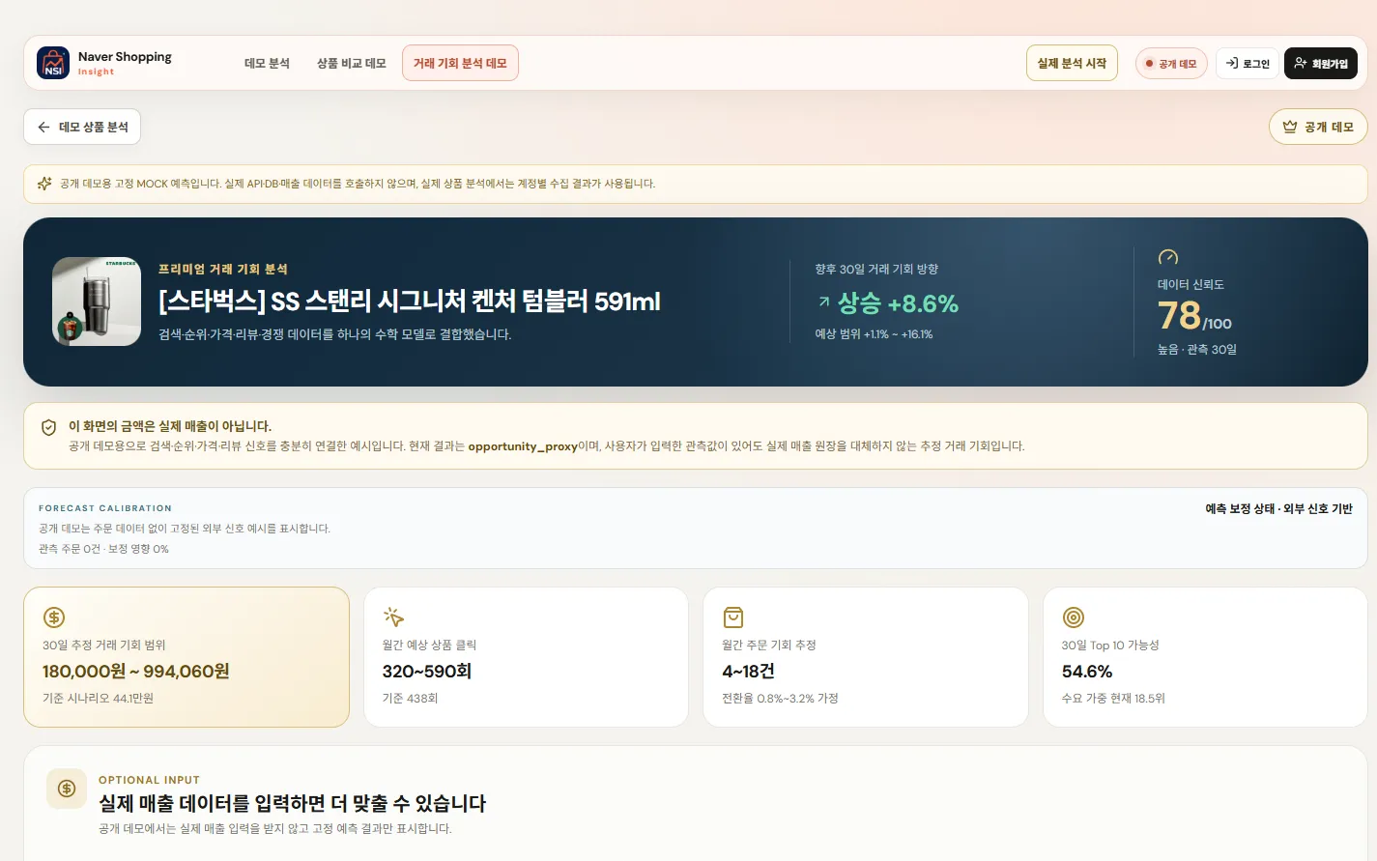The image size is (1377, 861).
Task: Click the Stanley tumbler product thumbnail
Action: pos(97,301)
